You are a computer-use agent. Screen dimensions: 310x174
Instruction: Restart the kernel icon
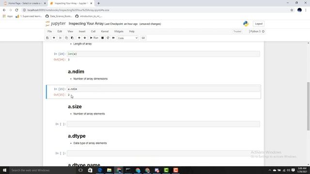pos(108,38)
